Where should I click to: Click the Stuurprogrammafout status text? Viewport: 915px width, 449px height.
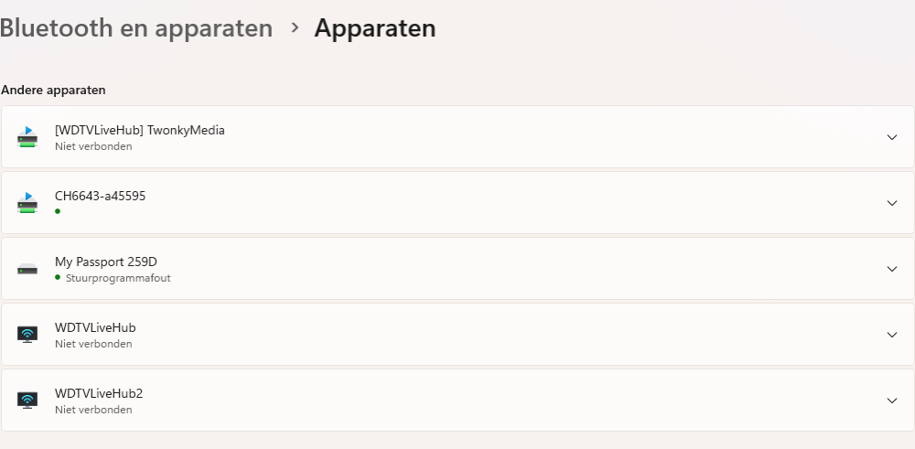(x=118, y=278)
